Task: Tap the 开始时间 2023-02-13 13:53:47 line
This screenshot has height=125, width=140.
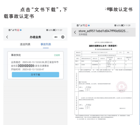Action: click(x=28, y=69)
